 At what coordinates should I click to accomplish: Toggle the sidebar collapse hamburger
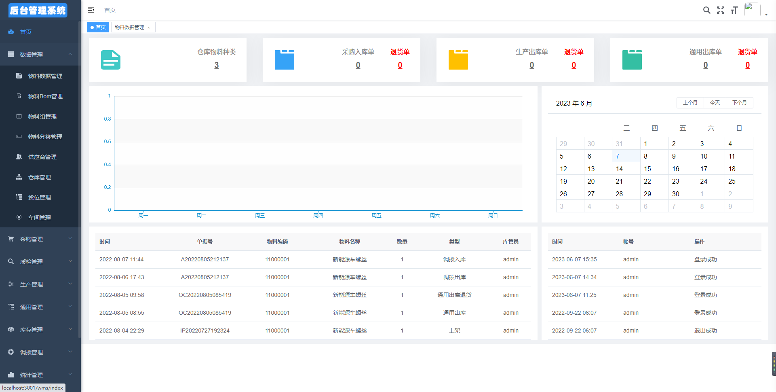coord(91,10)
